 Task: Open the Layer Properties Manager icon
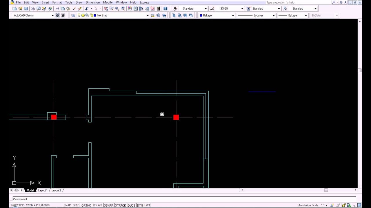(x=73, y=16)
